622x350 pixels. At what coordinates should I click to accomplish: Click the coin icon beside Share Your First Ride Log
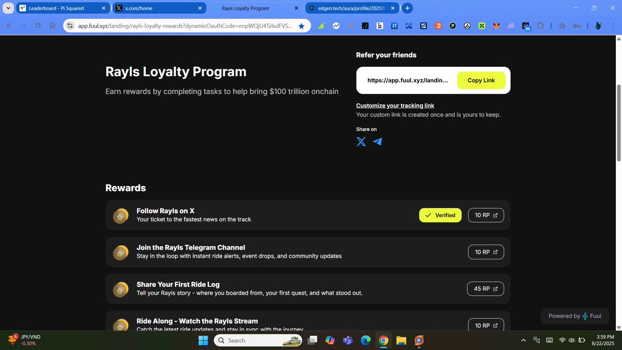coord(120,289)
